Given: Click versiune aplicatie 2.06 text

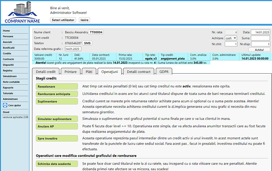Looking at the screenshot, I should [x=15, y=117].
